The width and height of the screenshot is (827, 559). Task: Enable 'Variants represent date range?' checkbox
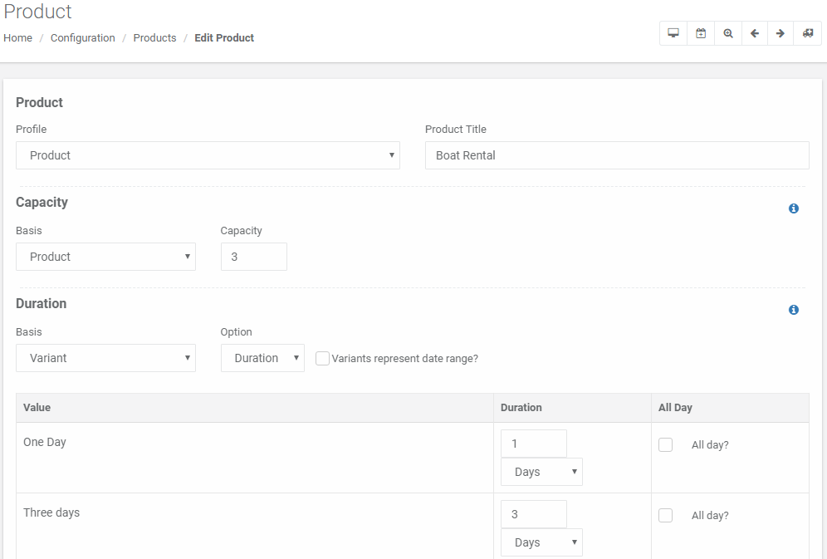coord(322,359)
